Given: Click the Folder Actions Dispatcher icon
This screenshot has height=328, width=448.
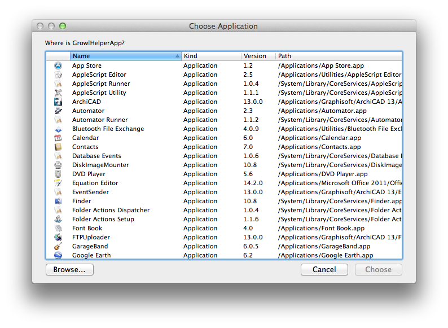Looking at the screenshot, I should tap(58, 210).
